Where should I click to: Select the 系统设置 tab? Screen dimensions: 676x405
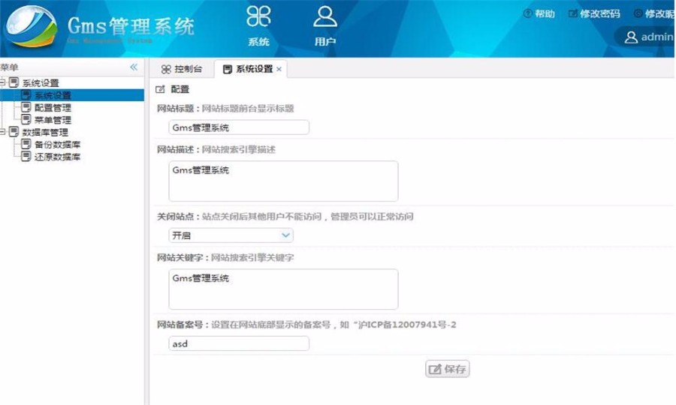(x=249, y=69)
